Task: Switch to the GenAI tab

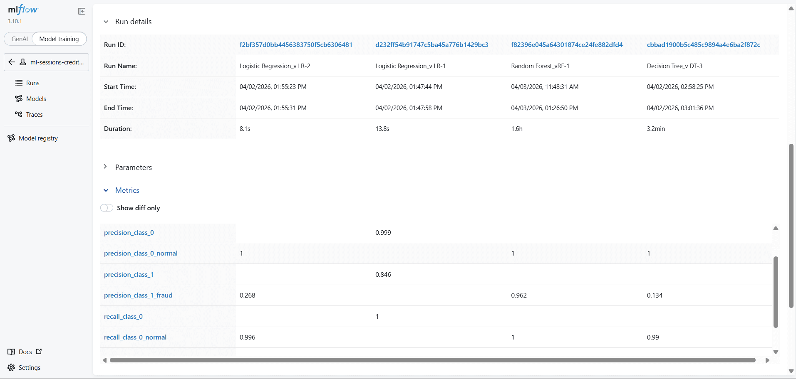Action: click(x=19, y=39)
